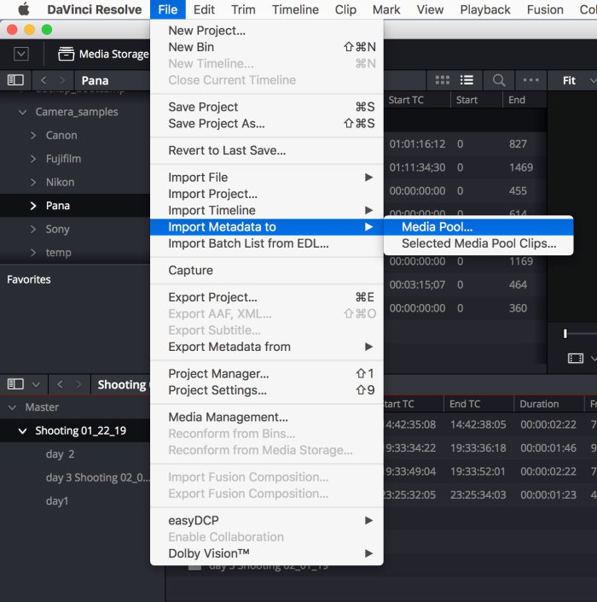Screen dimensions: 597x602
Task: Choose Capture menu item
Action: click(x=267, y=271)
